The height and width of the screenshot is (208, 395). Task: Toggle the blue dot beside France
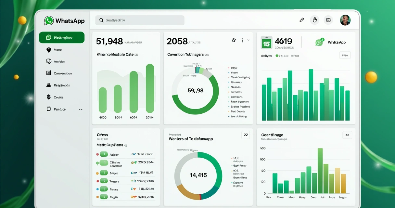coord(97,189)
